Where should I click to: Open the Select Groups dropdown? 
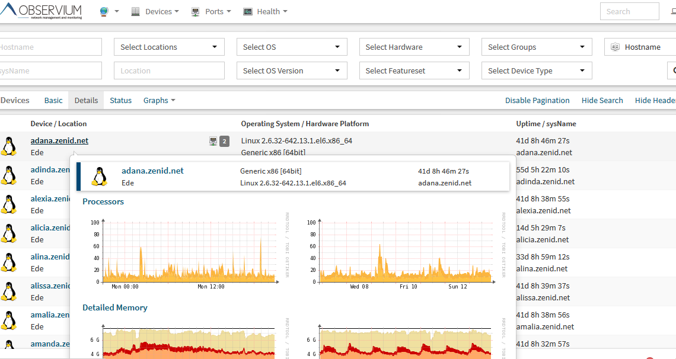coord(537,47)
